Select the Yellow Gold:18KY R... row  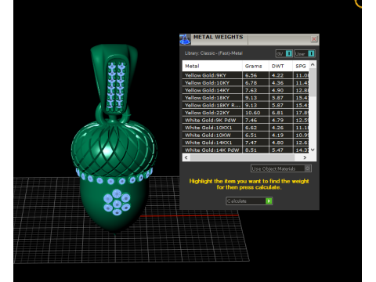coord(245,105)
